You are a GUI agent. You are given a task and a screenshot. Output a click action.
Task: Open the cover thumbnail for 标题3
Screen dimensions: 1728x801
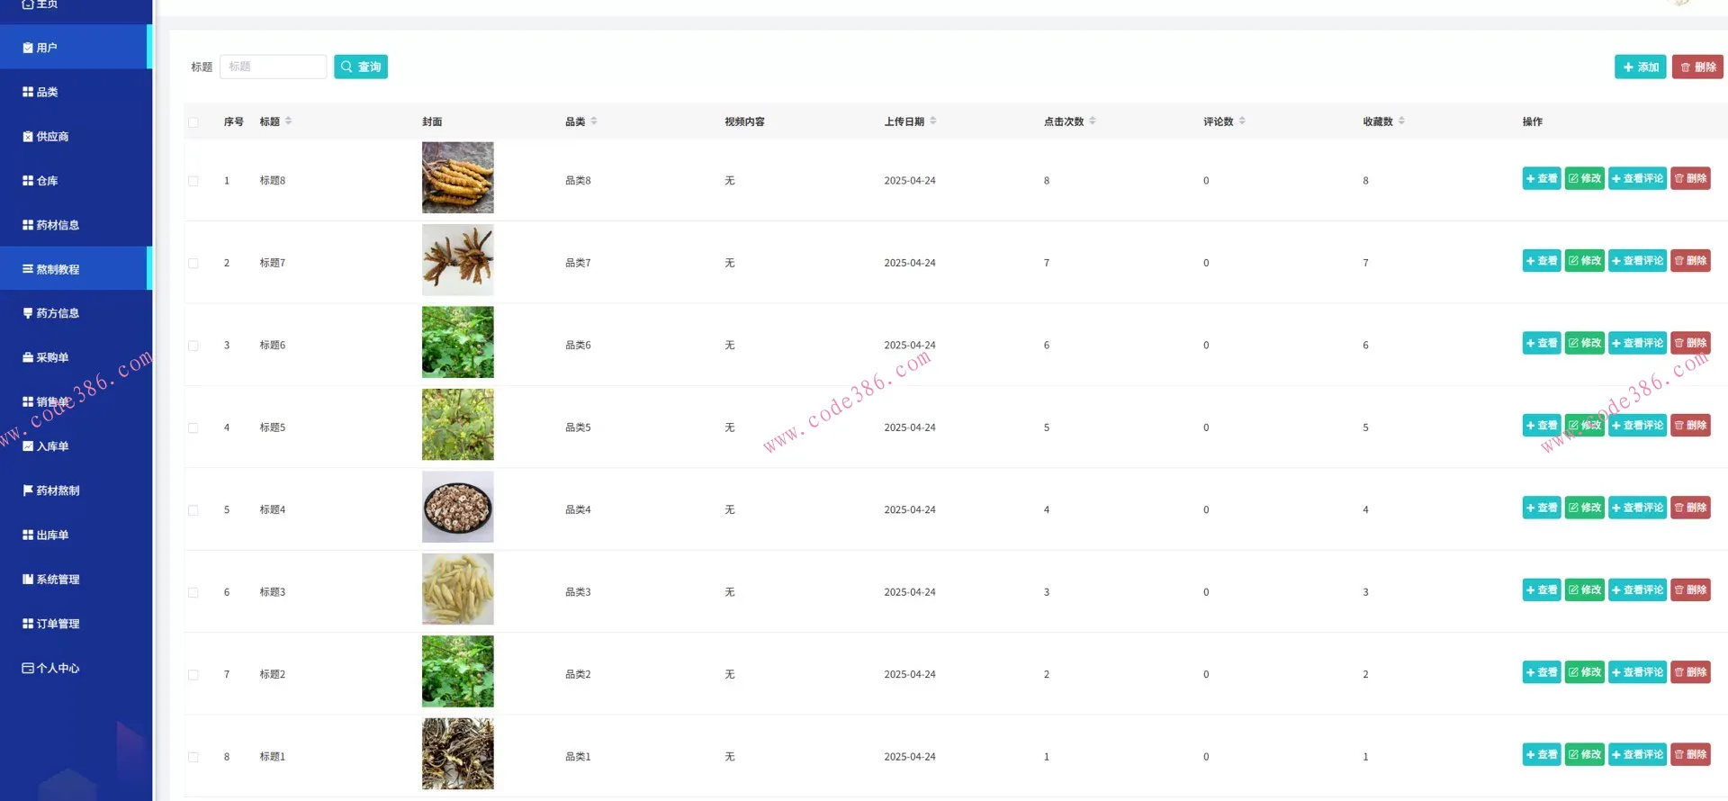click(458, 589)
